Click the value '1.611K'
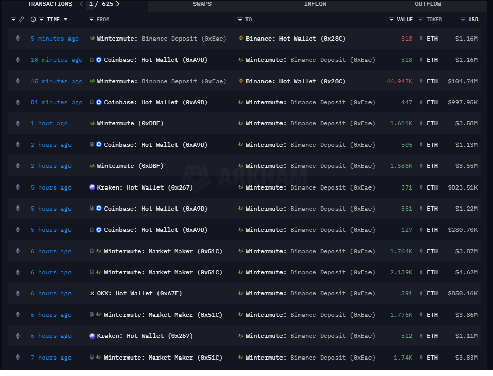493x376 pixels. [x=401, y=123]
